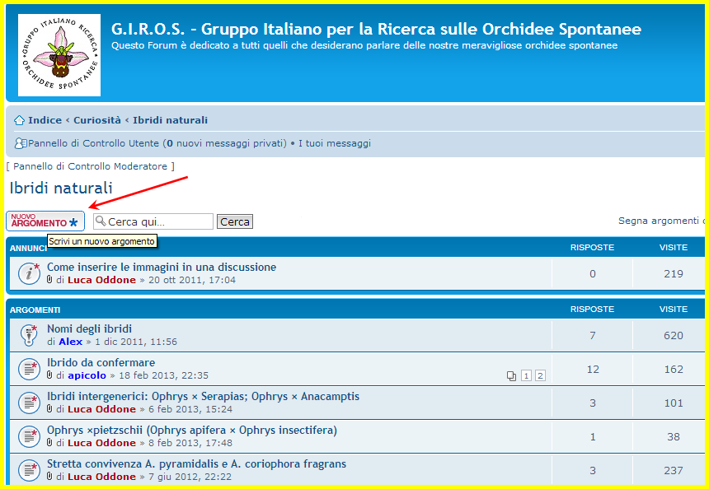Click the topic icon for Ibrido da confermare
709x489 pixels.
pyautogui.click(x=30, y=369)
